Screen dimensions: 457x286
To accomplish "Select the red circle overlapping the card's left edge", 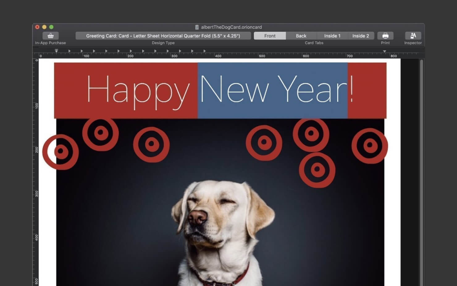I will point(61,152).
